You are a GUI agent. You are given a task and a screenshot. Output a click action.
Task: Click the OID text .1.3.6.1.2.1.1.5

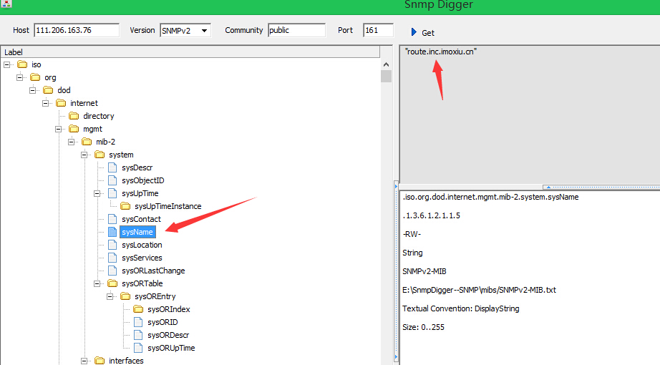pyautogui.click(x=432, y=215)
